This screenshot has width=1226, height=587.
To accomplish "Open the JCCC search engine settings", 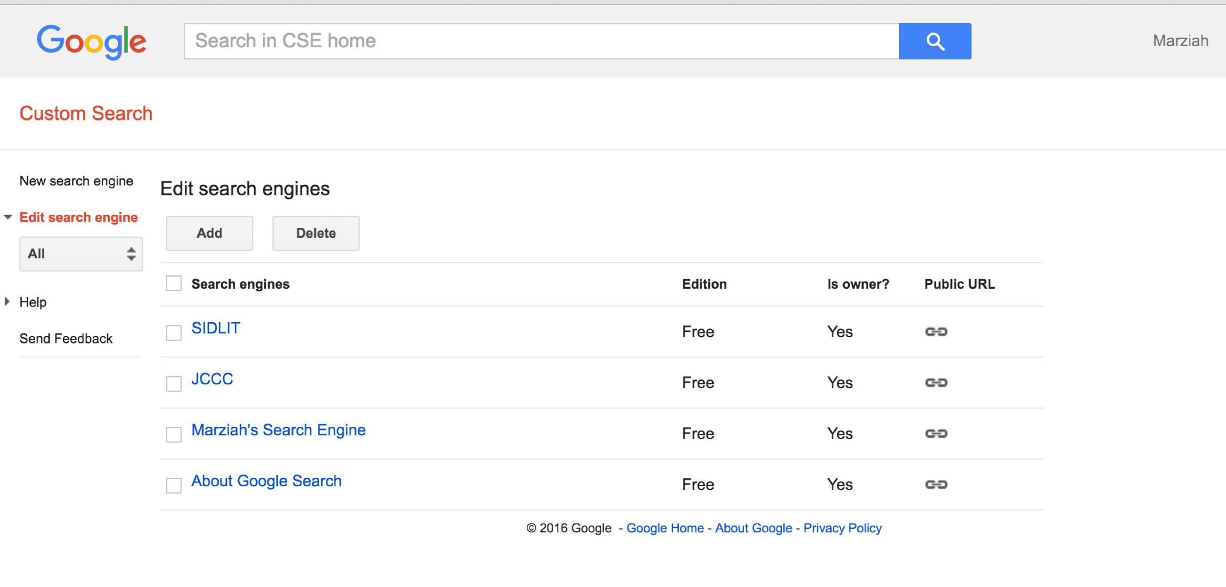I will [213, 380].
